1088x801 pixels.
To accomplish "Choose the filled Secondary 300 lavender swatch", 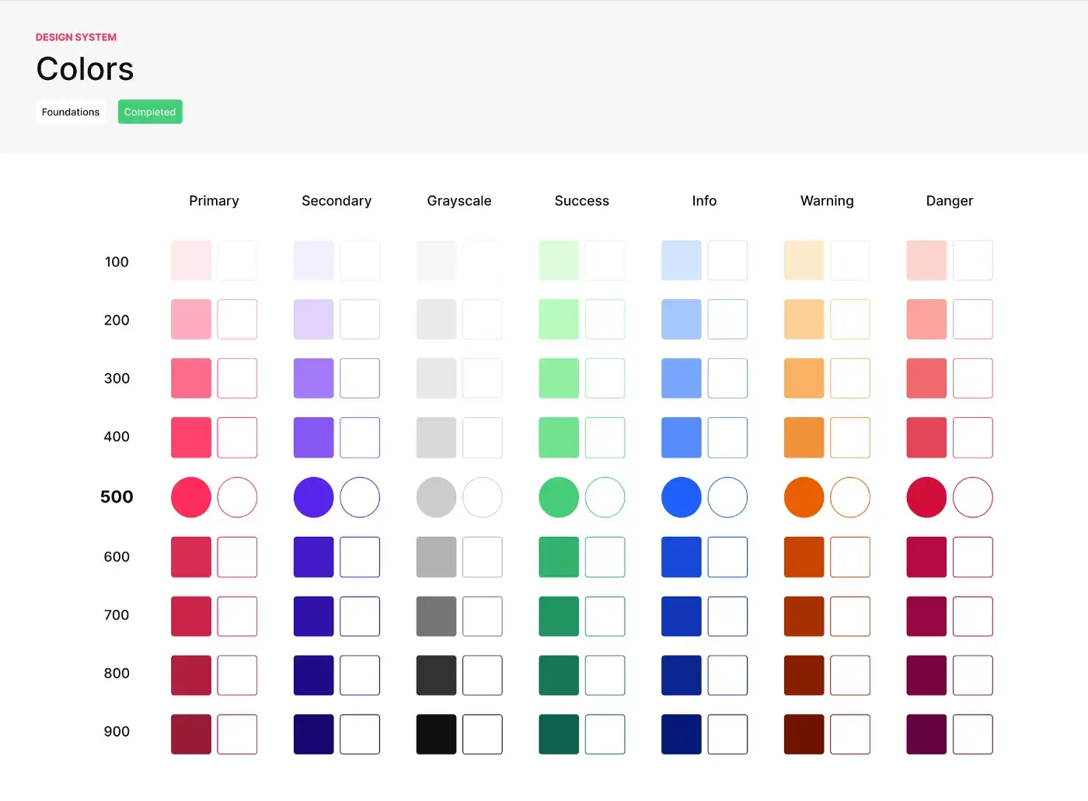I will (x=314, y=378).
